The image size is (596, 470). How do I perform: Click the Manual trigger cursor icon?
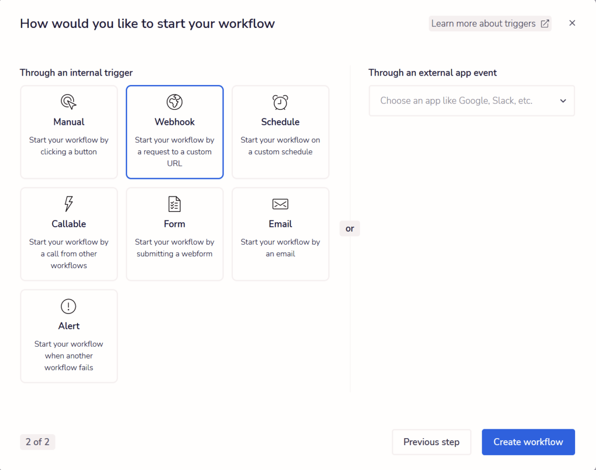[69, 101]
